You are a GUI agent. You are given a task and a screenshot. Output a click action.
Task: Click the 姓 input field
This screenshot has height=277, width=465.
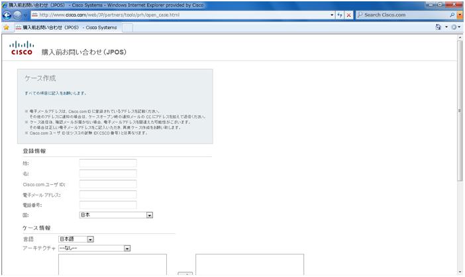(x=108, y=163)
